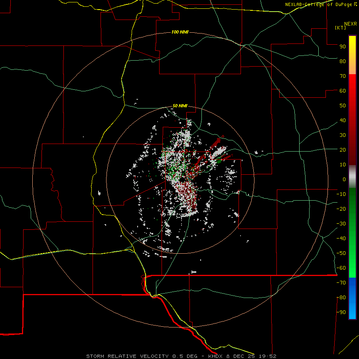Click the "40" scale value
359x359 pixels.
(343, 120)
